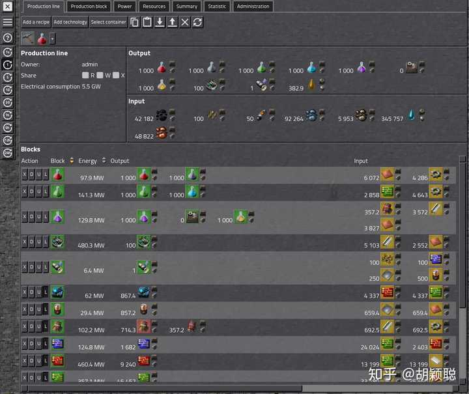Open the purple science pack block icon

point(57,217)
